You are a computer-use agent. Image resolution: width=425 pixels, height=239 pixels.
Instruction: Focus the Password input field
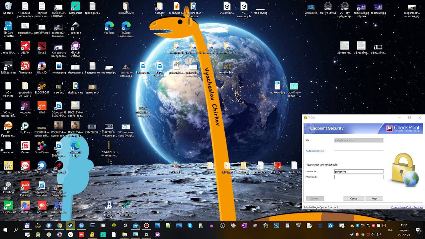pyautogui.click(x=359, y=177)
